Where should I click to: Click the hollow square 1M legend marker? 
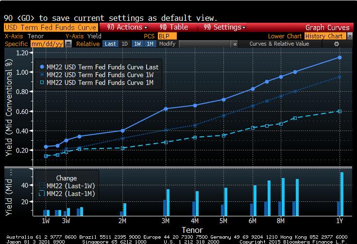point(42,82)
